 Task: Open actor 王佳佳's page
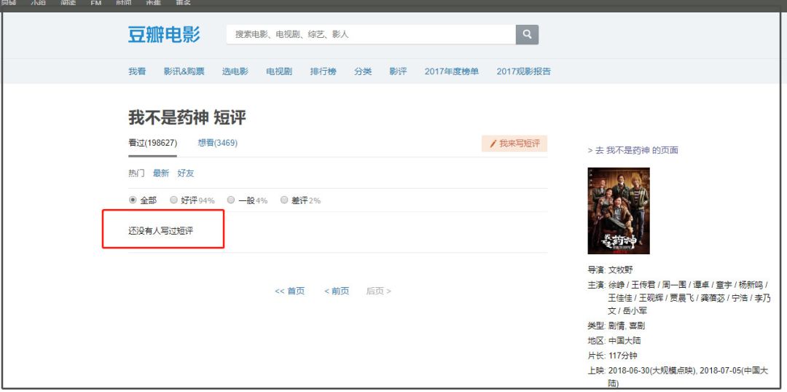(x=620, y=298)
